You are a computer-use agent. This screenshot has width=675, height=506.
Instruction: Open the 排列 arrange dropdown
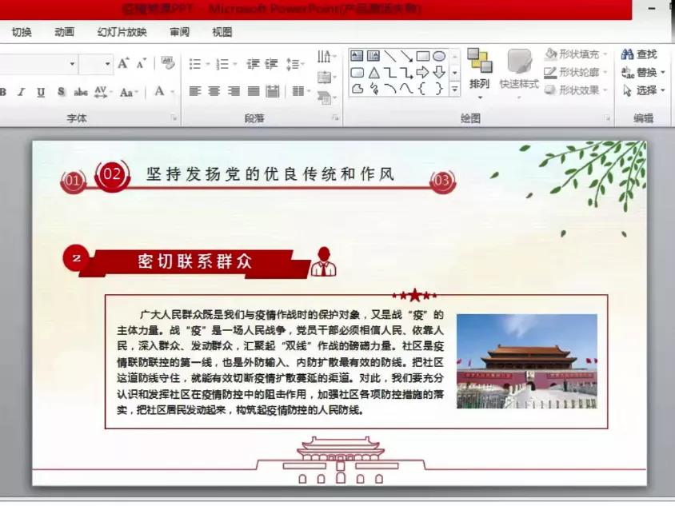480,84
